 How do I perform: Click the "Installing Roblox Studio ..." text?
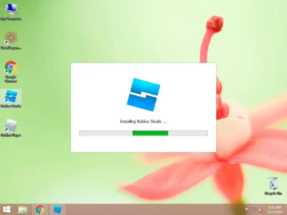[x=143, y=121]
